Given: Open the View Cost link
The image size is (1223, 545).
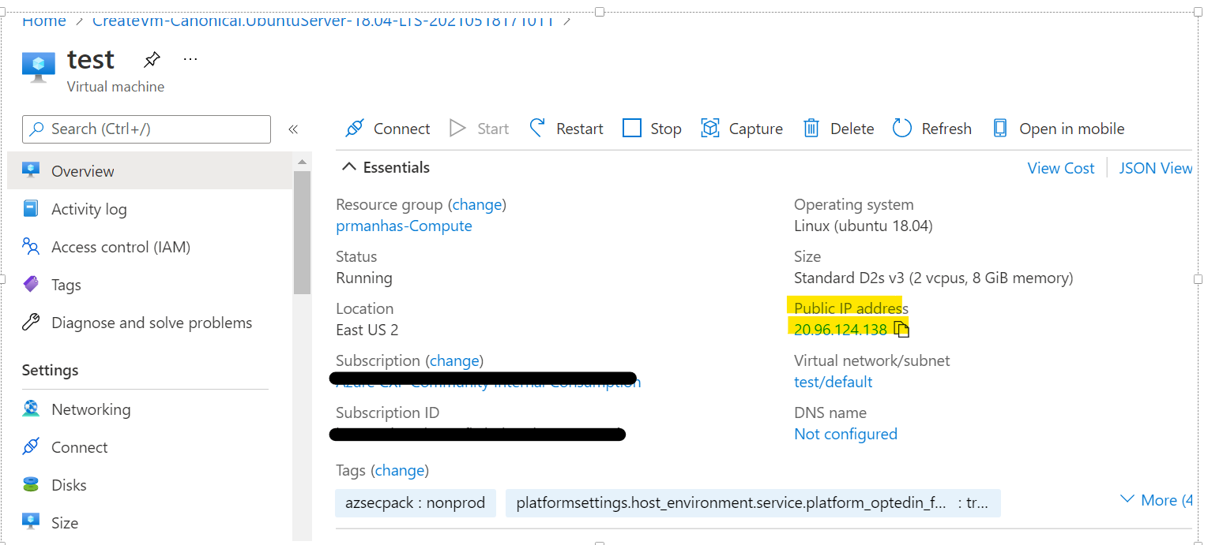Looking at the screenshot, I should coord(1061,168).
